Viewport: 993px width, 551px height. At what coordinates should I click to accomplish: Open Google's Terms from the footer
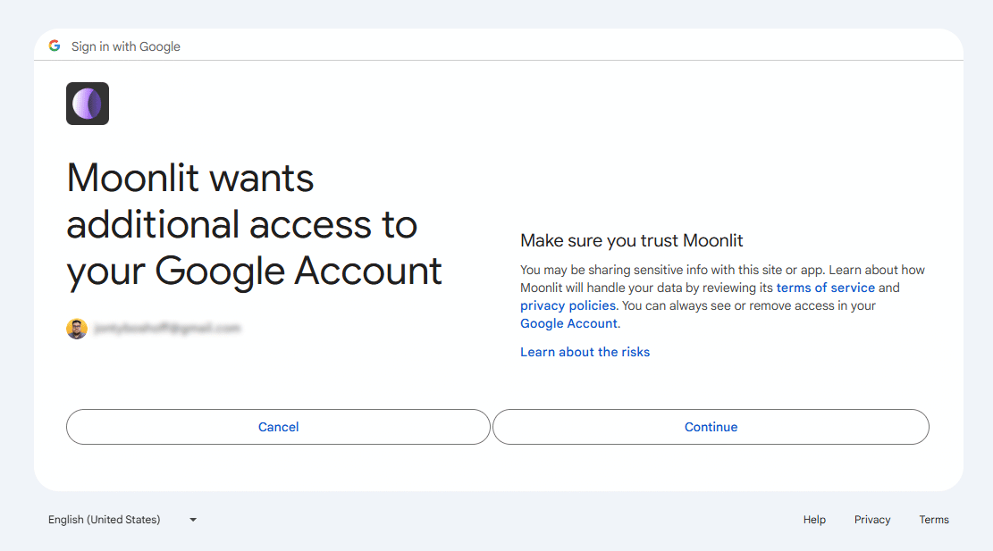pos(934,519)
